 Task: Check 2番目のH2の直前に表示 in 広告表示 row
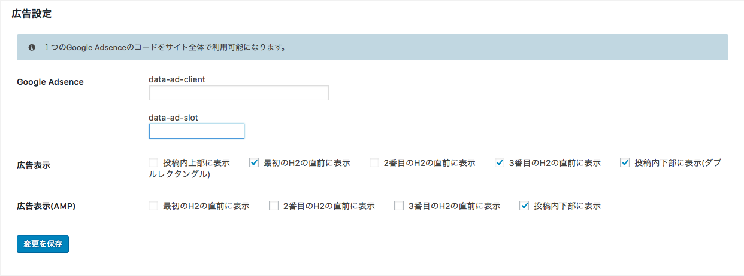click(x=374, y=162)
